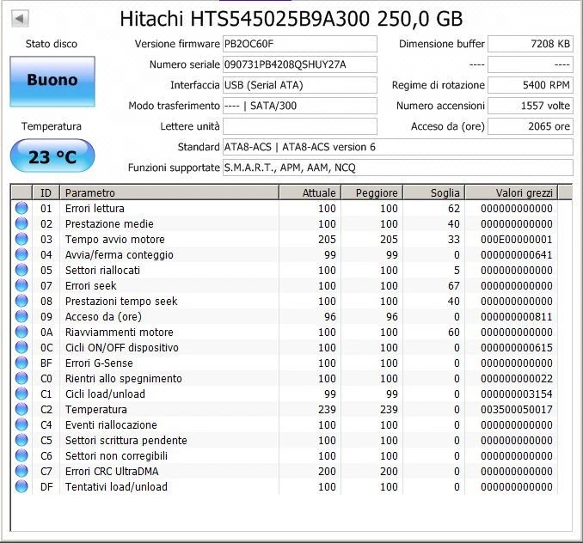The image size is (583, 543).
Task: Click status orb for Settori non corregibili
Action: coord(21,455)
